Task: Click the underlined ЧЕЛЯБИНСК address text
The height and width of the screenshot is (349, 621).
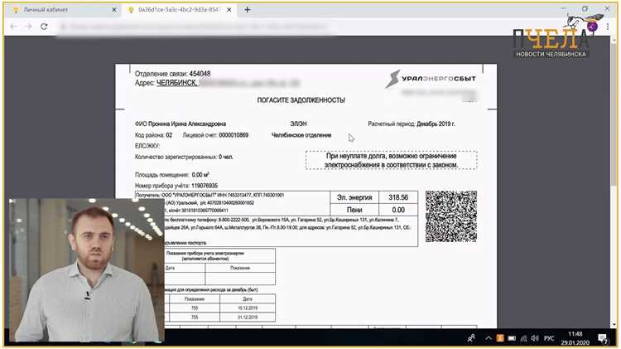Action: [176, 83]
